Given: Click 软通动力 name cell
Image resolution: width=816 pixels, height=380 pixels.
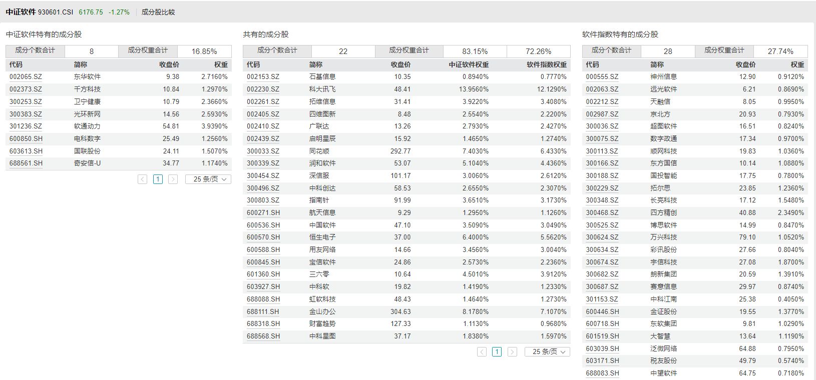Looking at the screenshot, I should tap(87, 126).
